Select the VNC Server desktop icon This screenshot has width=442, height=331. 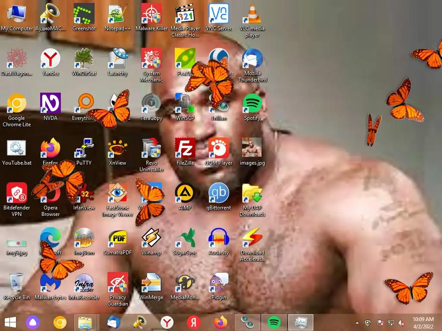pyautogui.click(x=219, y=17)
